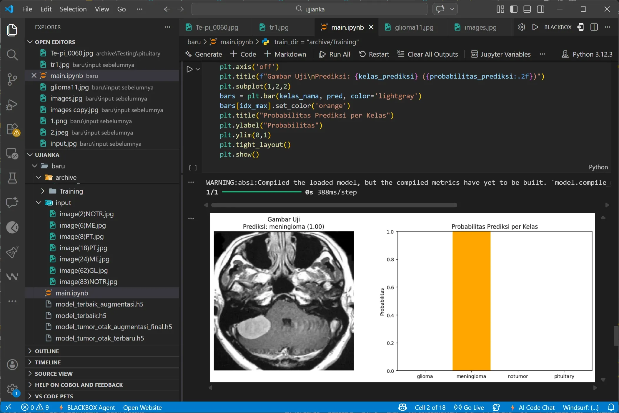Screen dimensions: 619x413
Task: Click the notifications bell in status bar
Action: [611, 407]
